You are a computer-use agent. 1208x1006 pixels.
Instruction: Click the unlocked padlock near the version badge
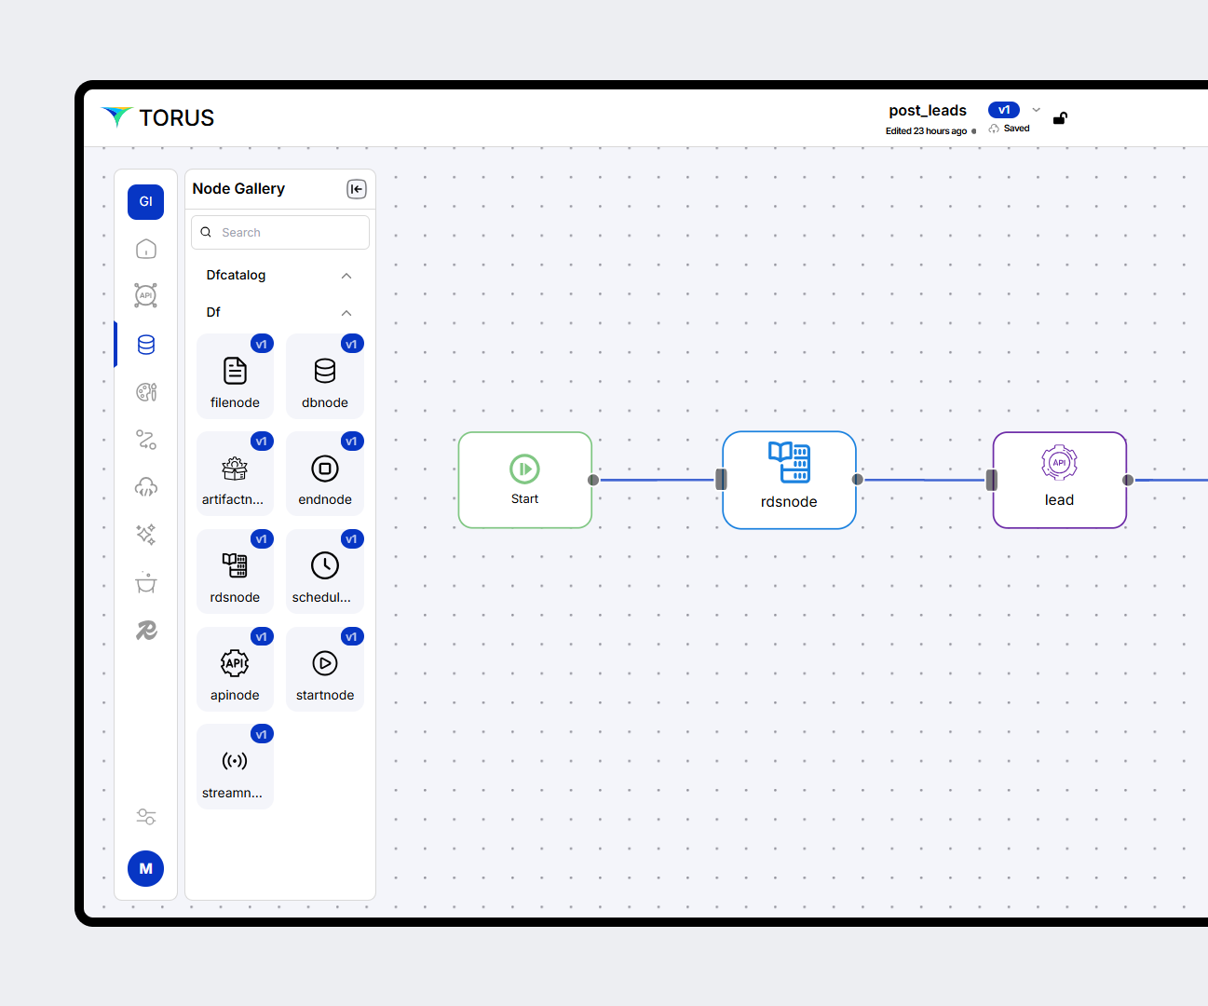(x=1060, y=118)
